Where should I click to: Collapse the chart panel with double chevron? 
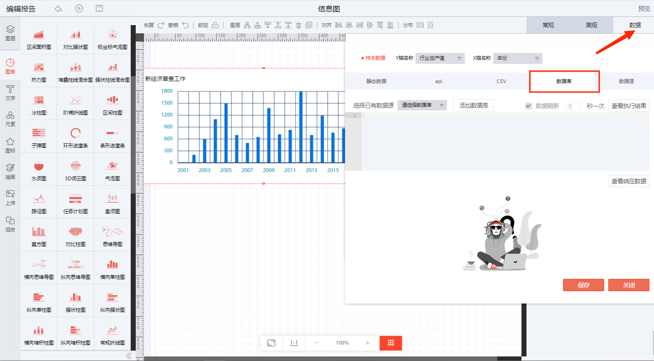point(129,356)
